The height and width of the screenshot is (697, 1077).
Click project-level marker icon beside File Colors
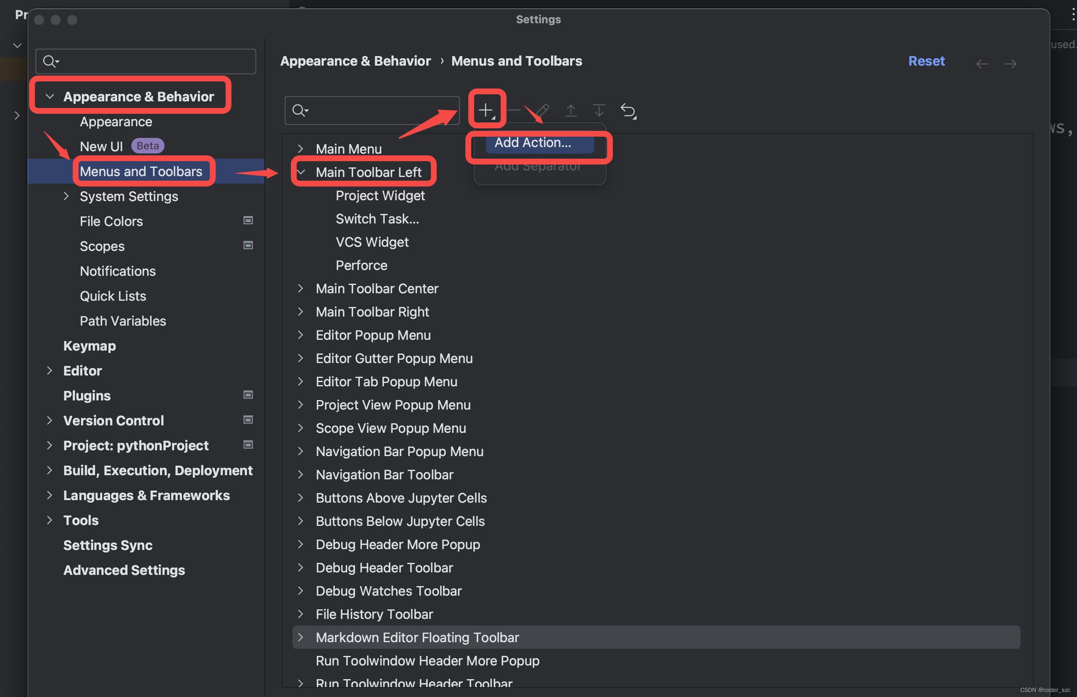pyautogui.click(x=248, y=221)
